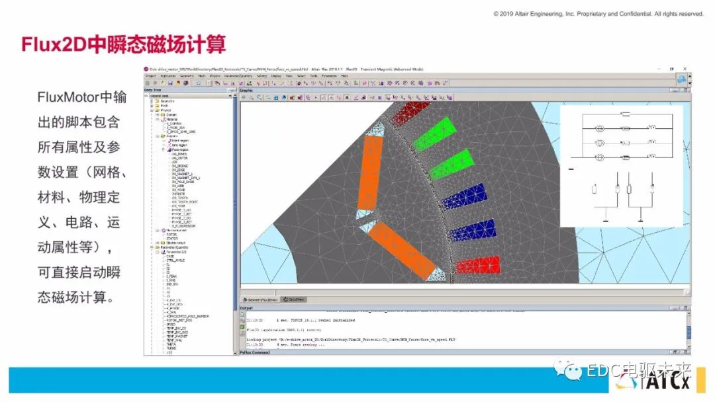715x402 pixels.
Task: Click the circuit diagram inset
Action: pyautogui.click(x=621, y=166)
